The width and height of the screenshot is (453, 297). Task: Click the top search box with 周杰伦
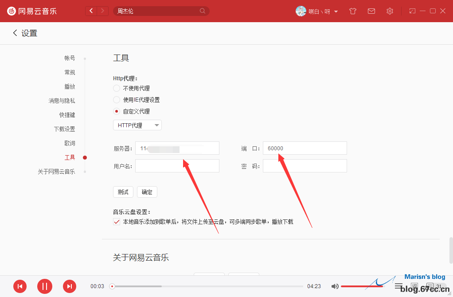161,11
